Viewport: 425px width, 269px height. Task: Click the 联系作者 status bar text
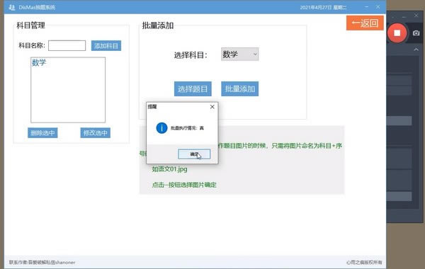coord(42,262)
